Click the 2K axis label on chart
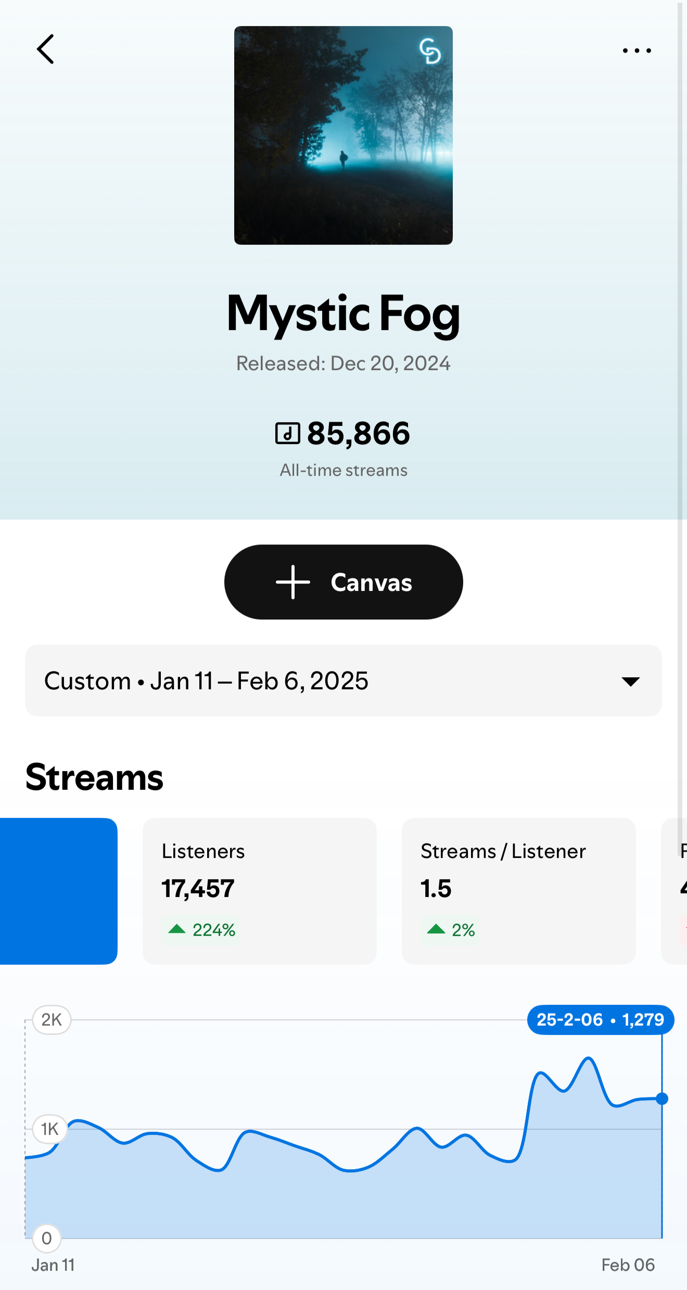Screen dimensions: 687x1290 coord(52,1019)
